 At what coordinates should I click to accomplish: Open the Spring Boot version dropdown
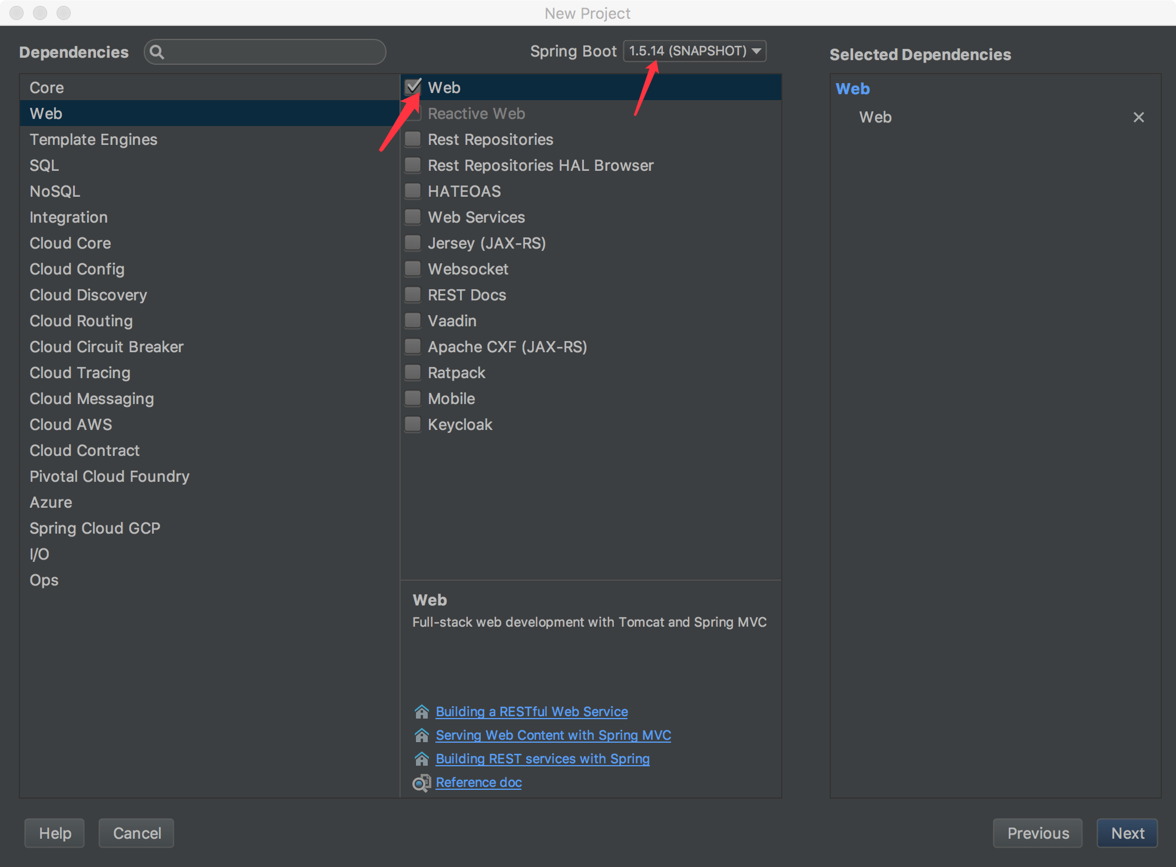tap(695, 51)
